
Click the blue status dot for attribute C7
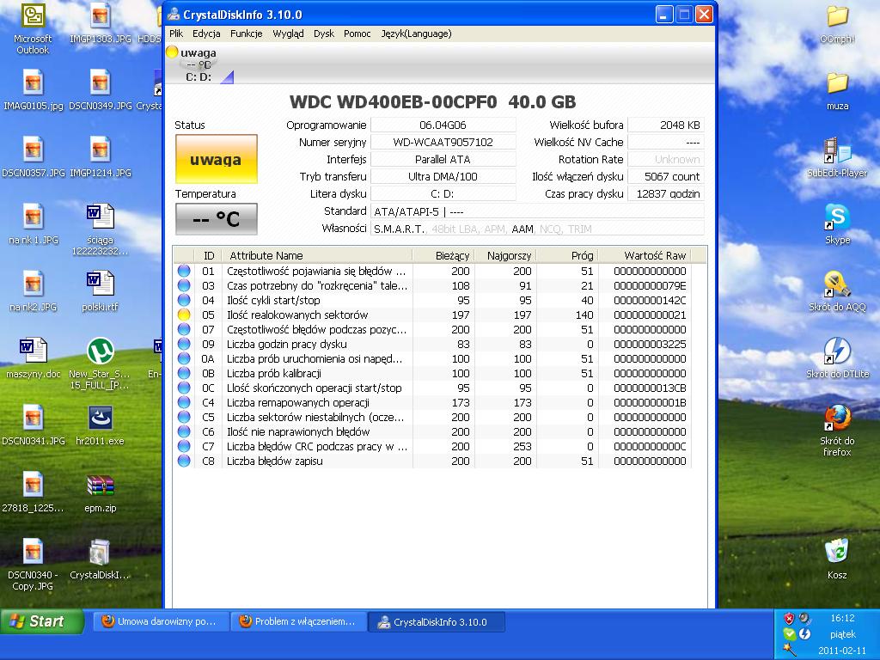184,446
